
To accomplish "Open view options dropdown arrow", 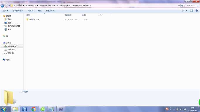I will coord(187,11).
